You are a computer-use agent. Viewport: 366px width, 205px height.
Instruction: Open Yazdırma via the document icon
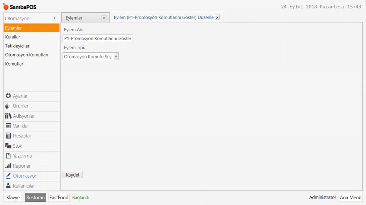[8, 156]
